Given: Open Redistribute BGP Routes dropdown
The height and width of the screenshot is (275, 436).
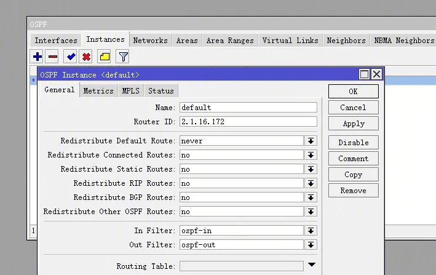Looking at the screenshot, I should pos(311,197).
